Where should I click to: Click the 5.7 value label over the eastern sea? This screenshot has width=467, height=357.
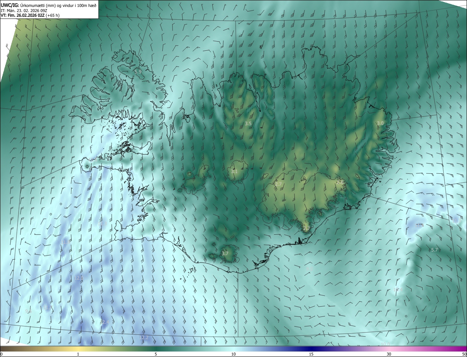pyautogui.click(x=435, y=250)
